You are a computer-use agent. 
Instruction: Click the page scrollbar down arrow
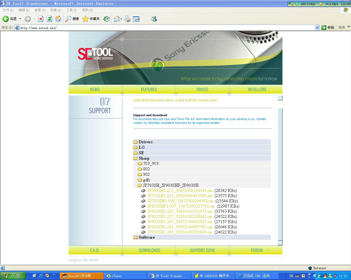(280, 243)
